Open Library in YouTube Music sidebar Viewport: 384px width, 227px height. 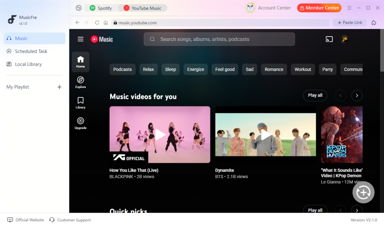(x=80, y=103)
